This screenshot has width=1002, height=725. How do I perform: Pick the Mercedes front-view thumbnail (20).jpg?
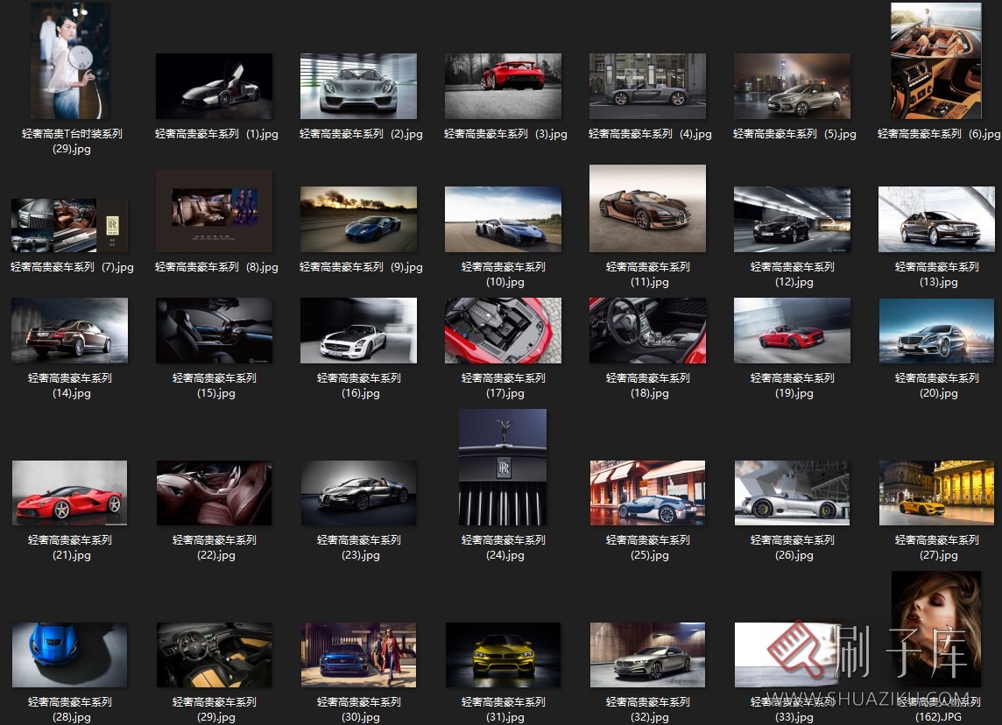[936, 330]
